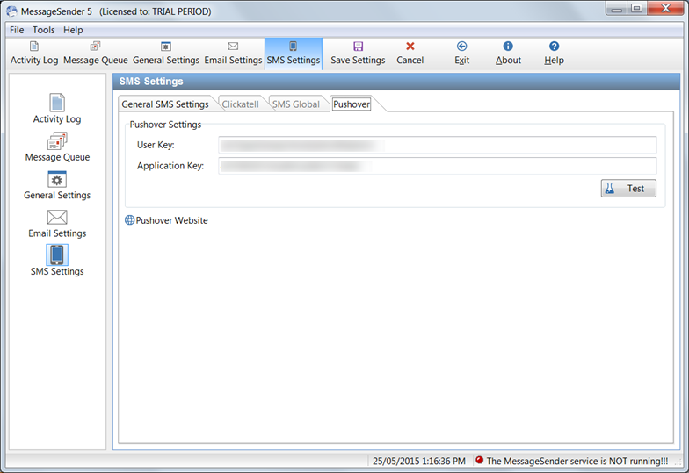Open the Pushover Website link
Screen dimensions: 689x473
tap(172, 220)
